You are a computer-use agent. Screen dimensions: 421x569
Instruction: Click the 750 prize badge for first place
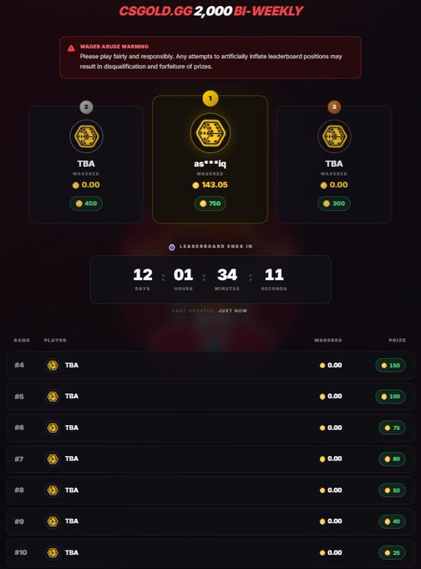coord(210,203)
